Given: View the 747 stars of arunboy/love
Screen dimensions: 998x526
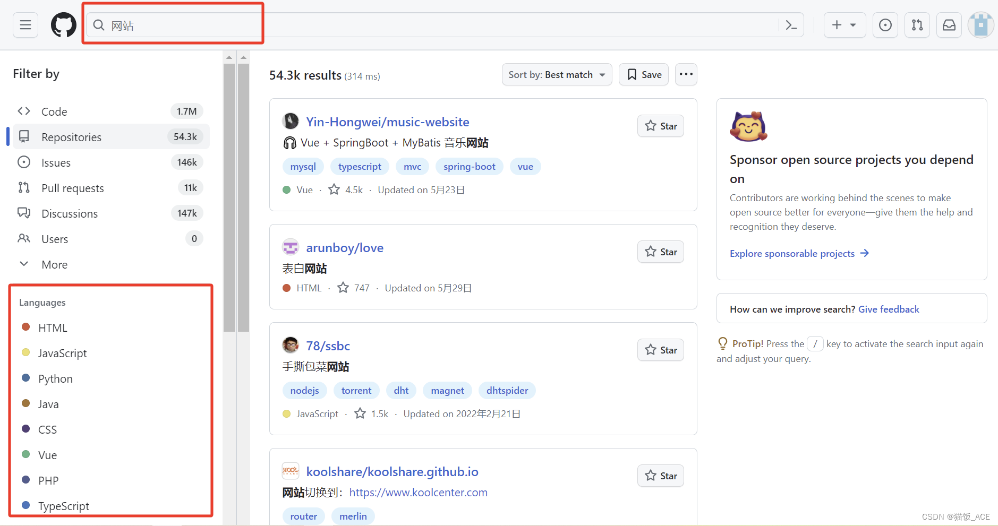Looking at the screenshot, I should click(354, 288).
